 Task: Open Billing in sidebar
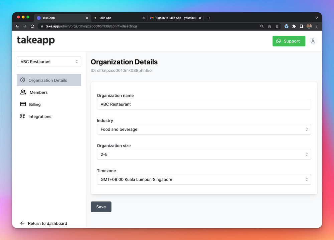tap(49, 104)
